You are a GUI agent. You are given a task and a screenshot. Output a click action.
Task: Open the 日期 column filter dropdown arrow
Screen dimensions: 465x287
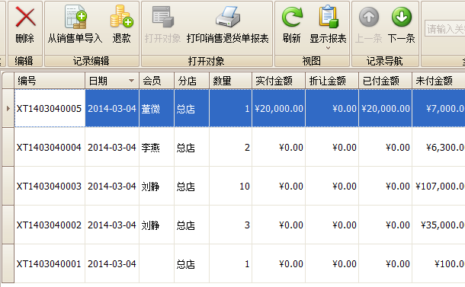131,81
